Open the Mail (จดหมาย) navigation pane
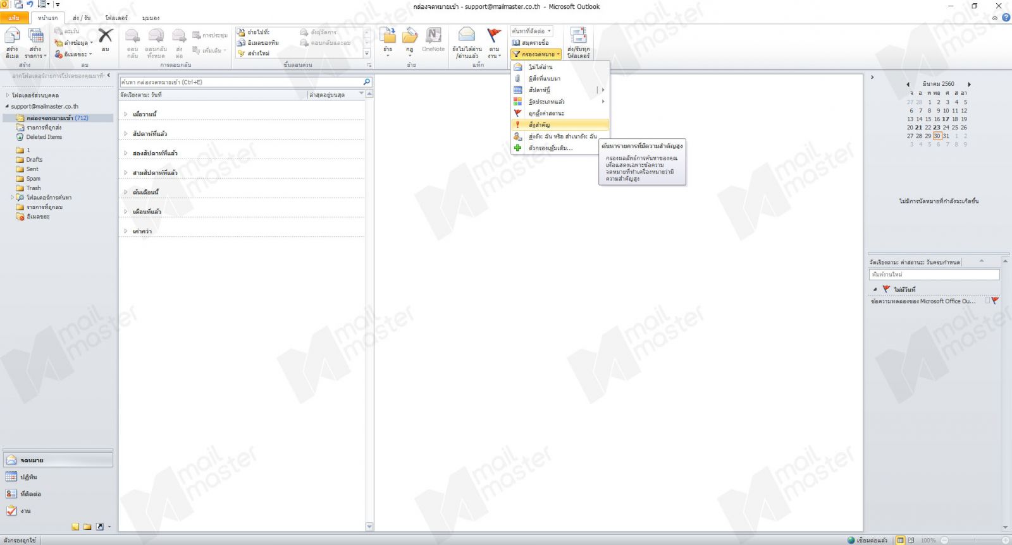 point(58,460)
